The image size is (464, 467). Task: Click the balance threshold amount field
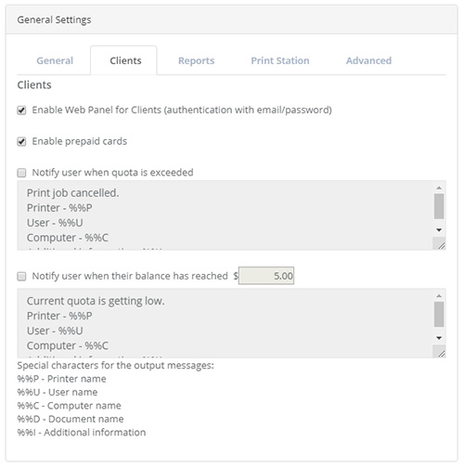pyautogui.click(x=266, y=276)
